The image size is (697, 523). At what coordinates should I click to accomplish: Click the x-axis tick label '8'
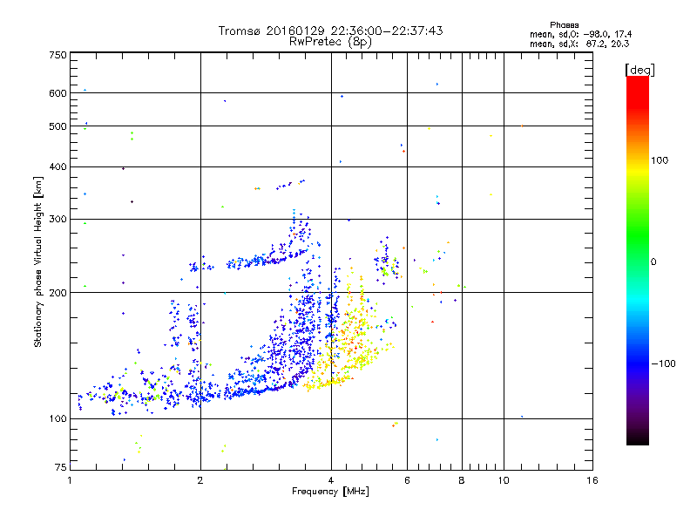(x=462, y=480)
